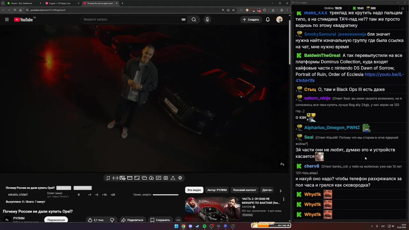The width and height of the screenshot is (409, 230).
Task: Click the Meme Party progress bar widget
Action: pyautogui.click(x=271, y=225)
